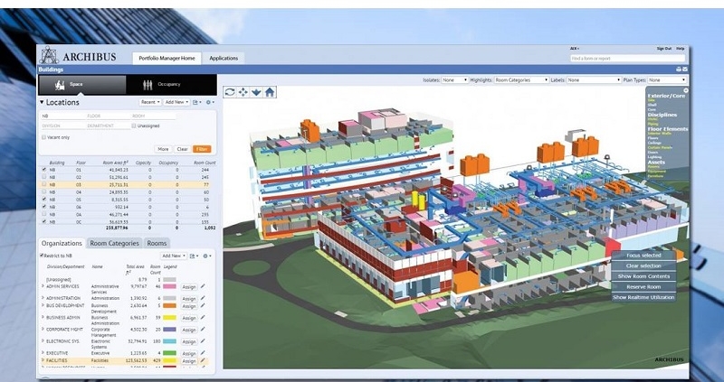724x382 pixels.
Task: Edit ELECTRONIC SYS with pencil icon
Action: point(203,341)
